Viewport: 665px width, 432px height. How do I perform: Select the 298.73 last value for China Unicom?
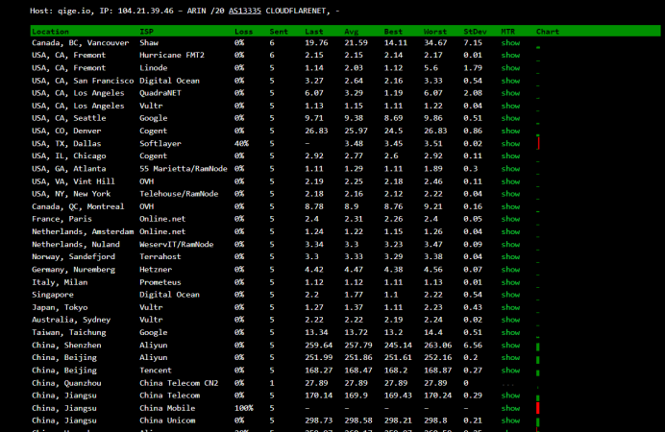click(x=318, y=420)
